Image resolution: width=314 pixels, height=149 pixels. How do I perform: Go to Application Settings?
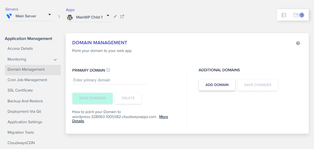click(x=25, y=122)
